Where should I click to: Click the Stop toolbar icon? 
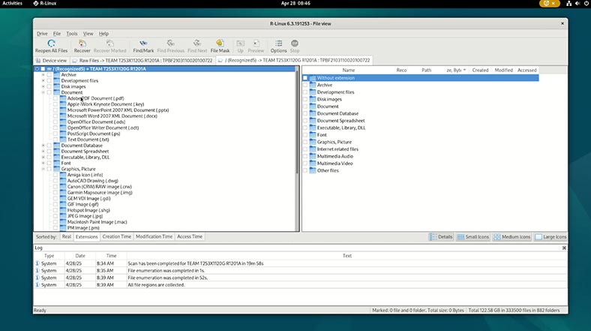(x=295, y=44)
